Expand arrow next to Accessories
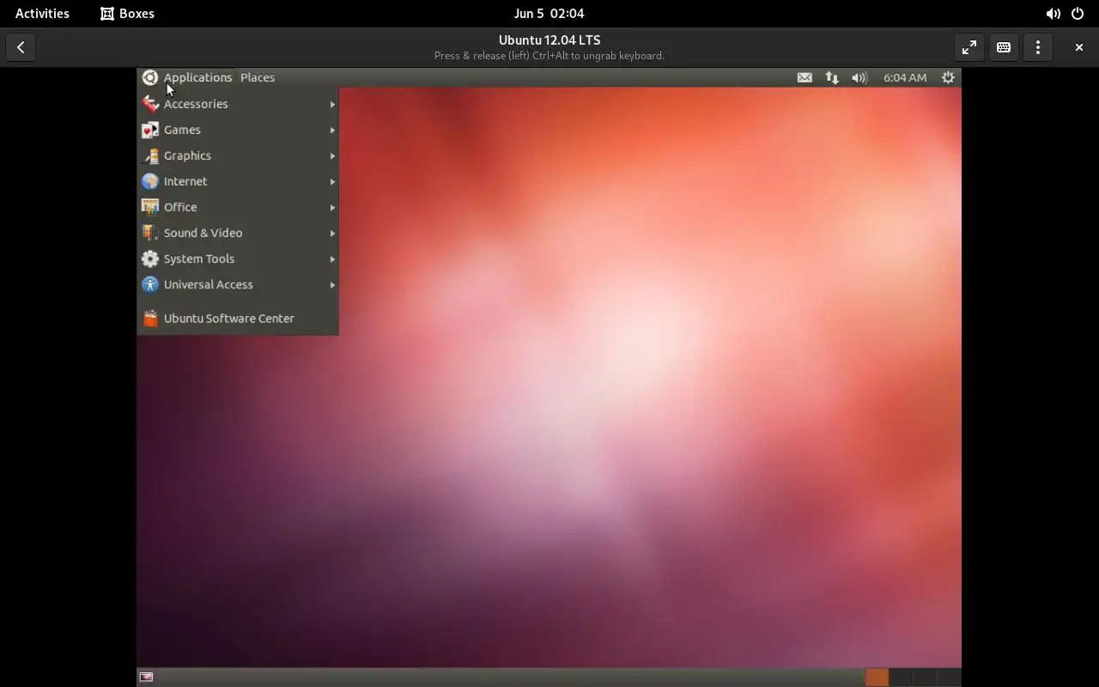This screenshot has width=1099, height=687. (332, 104)
